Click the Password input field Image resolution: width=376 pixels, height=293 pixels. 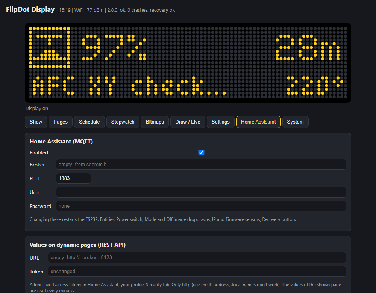(x=201, y=206)
